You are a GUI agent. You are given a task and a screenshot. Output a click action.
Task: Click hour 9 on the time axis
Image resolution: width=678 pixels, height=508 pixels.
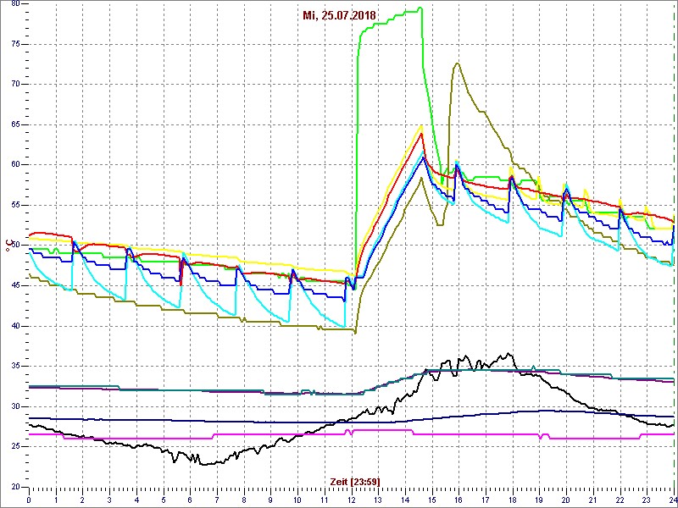270,500
